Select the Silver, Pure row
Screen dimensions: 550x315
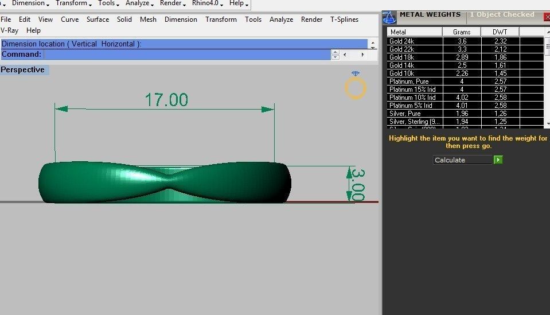pyautogui.click(x=466, y=114)
